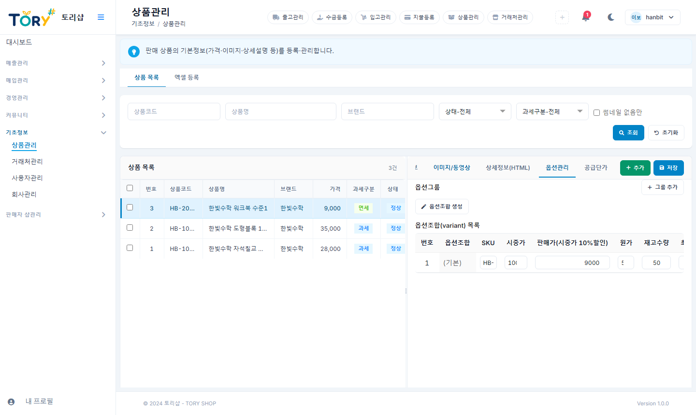Screen dimensions: 696x415
Task: Click the 판매가 input showing 9000
Action: point(572,263)
